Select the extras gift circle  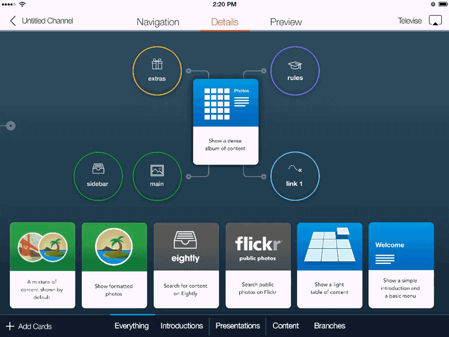tap(157, 71)
